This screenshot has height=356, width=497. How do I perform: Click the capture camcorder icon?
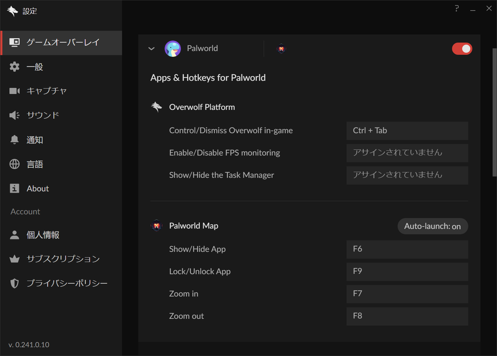15,91
